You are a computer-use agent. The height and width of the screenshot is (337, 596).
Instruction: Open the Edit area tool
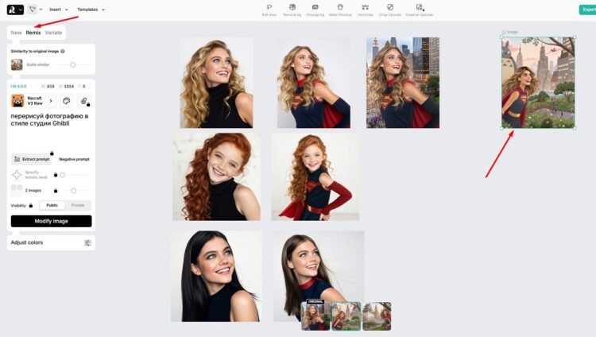(269, 10)
